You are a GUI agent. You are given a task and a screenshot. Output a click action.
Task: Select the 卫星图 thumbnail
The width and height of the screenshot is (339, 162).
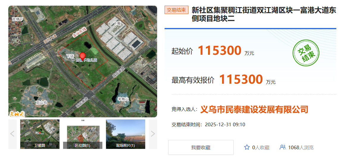coord(40,134)
